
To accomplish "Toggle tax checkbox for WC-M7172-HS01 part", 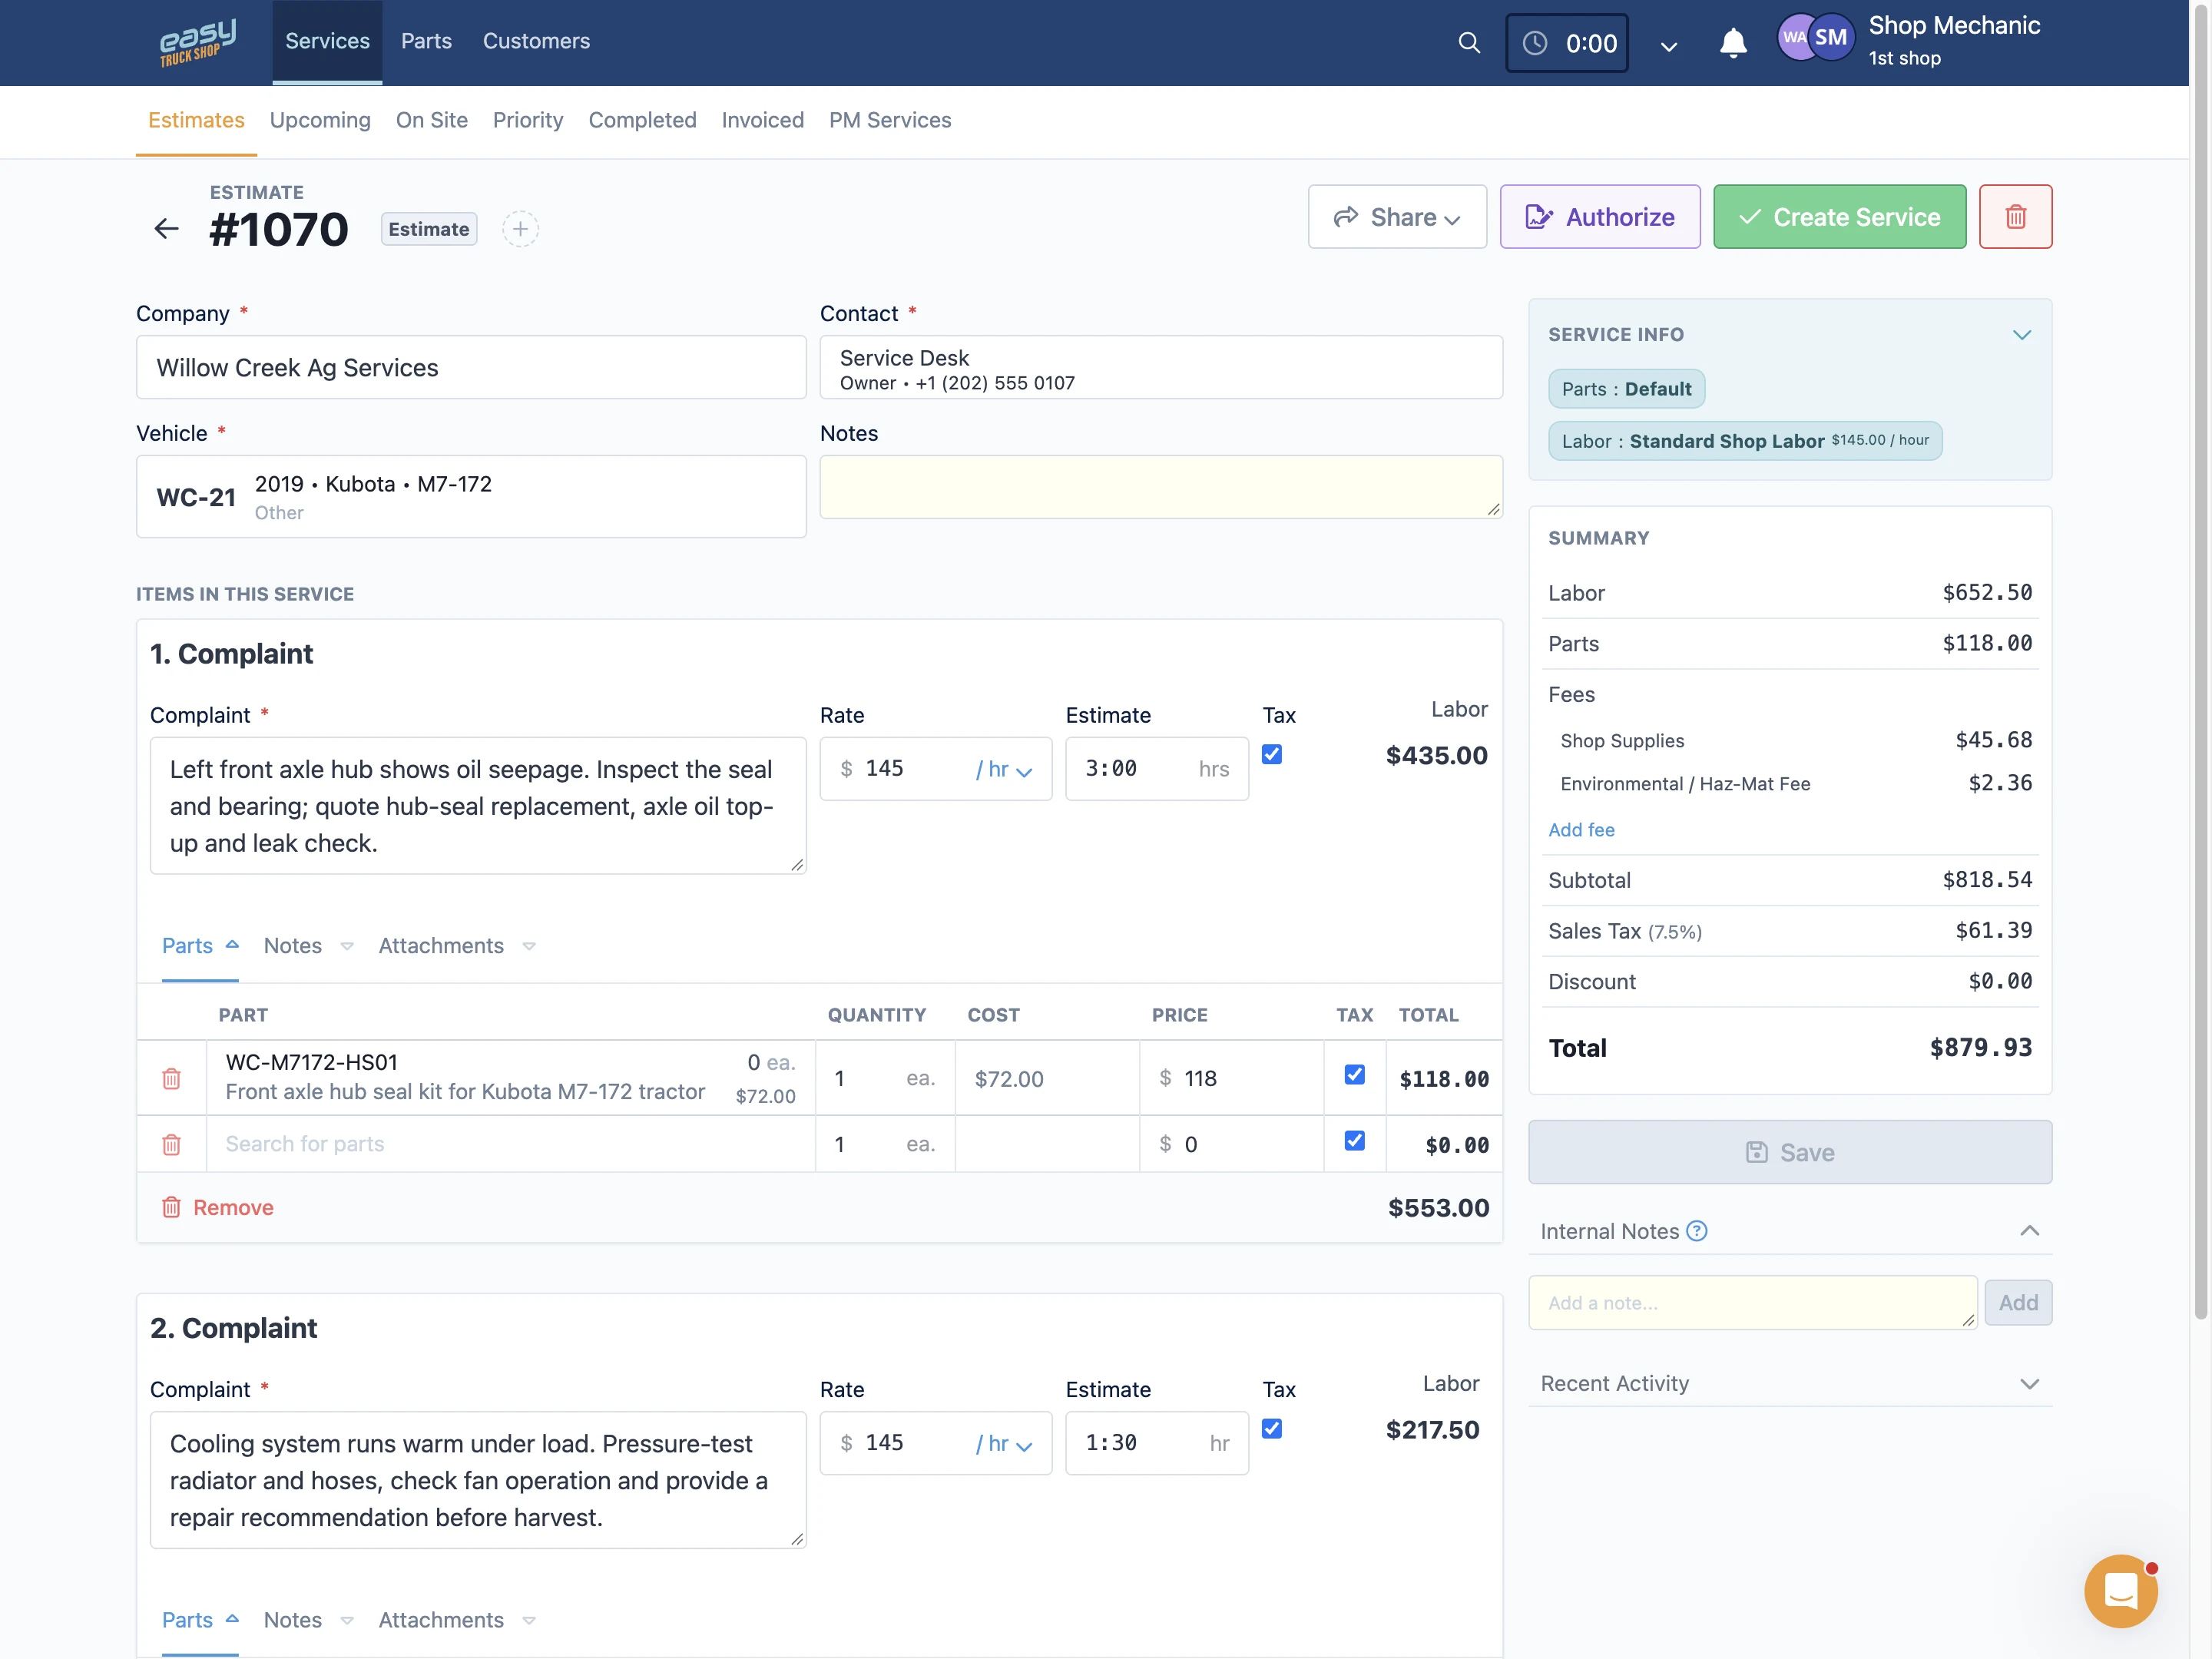I will click(1355, 1074).
